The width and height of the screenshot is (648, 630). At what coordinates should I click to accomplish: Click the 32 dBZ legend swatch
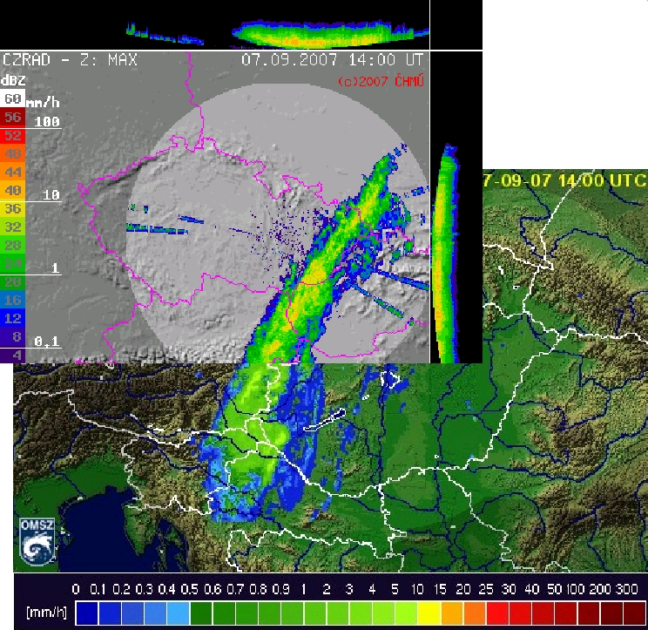click(12, 227)
